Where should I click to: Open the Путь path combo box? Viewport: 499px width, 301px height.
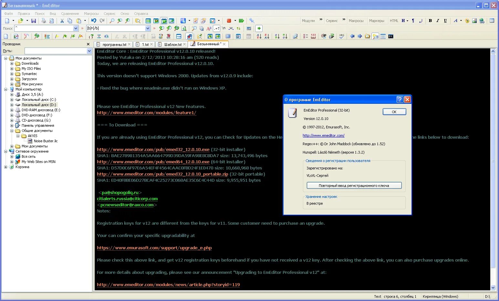(58, 51)
